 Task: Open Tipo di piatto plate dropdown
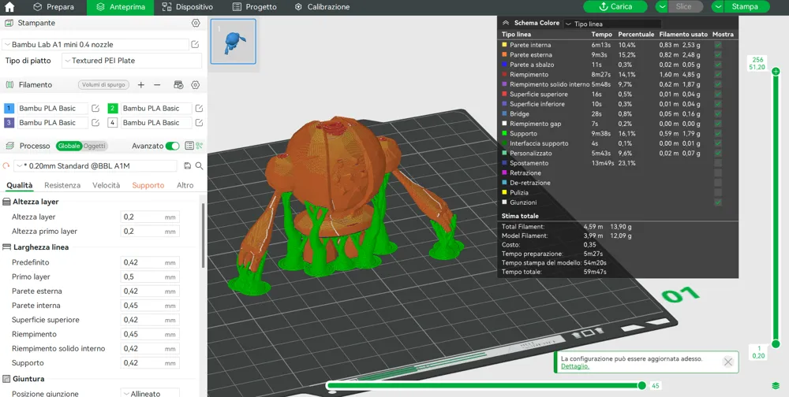tap(132, 61)
